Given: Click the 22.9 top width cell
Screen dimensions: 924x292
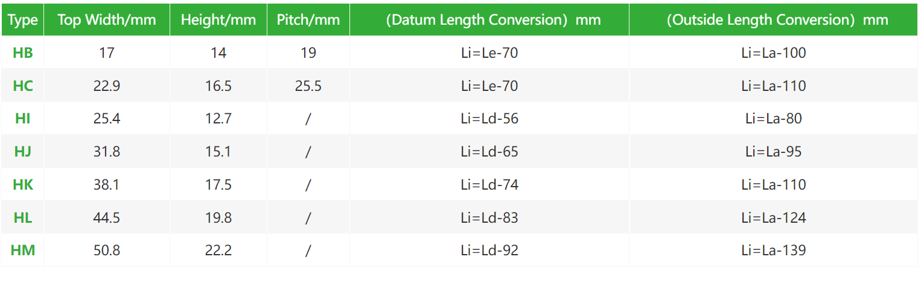Looking at the screenshot, I should (107, 86).
